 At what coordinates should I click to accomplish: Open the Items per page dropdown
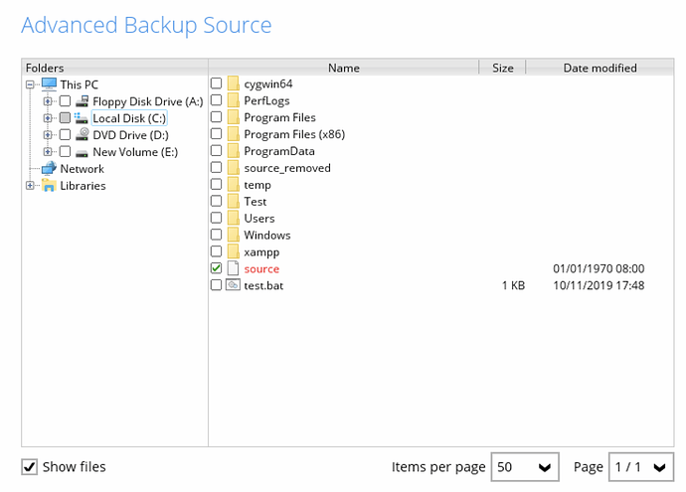click(525, 467)
